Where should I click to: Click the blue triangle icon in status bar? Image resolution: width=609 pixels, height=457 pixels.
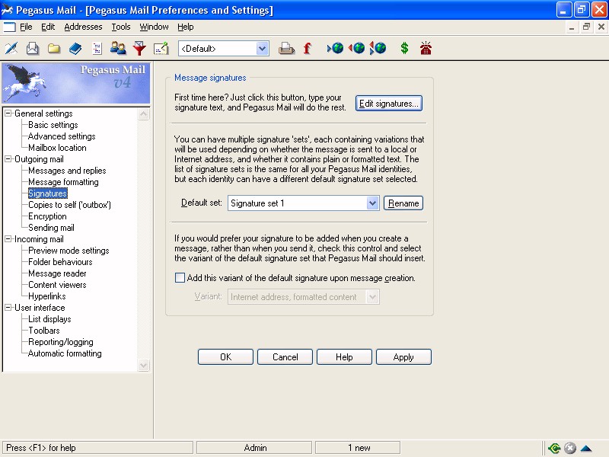[586, 448]
